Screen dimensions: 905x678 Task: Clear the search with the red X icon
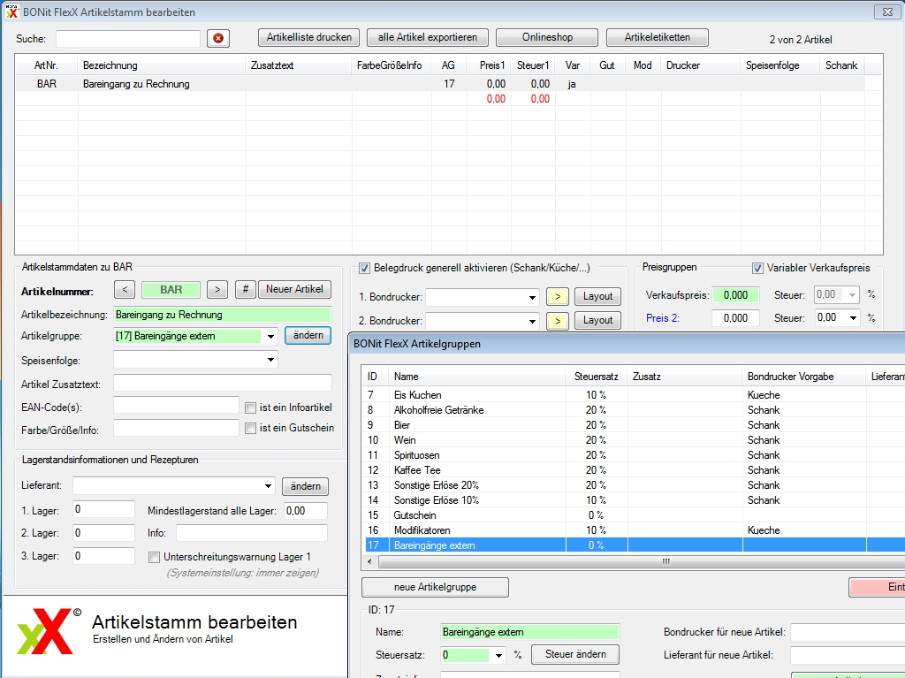pyautogui.click(x=218, y=38)
